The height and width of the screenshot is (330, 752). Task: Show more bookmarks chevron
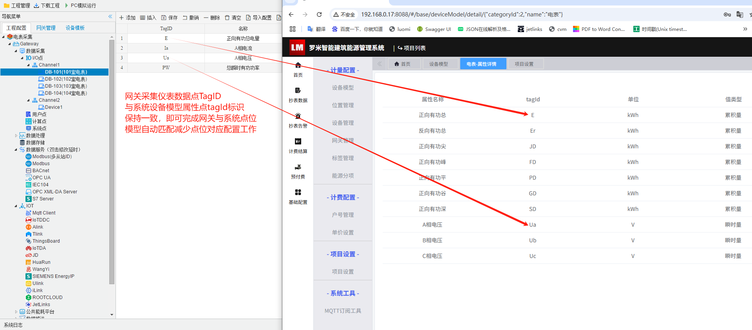[x=745, y=29]
